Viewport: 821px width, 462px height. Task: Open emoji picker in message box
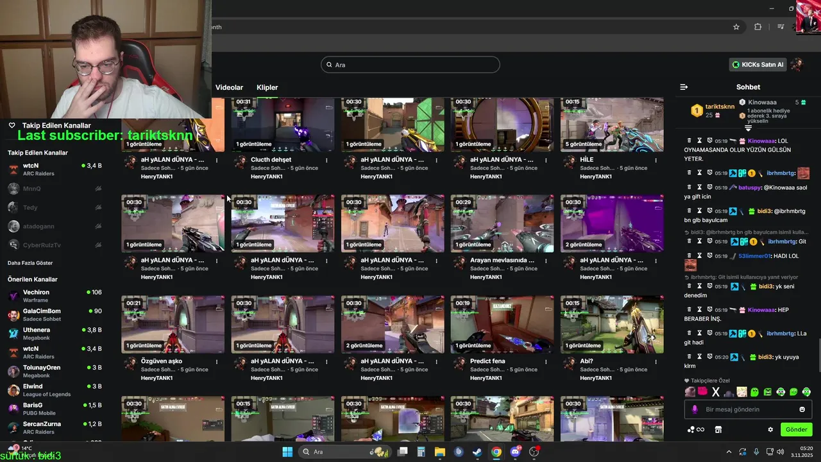(802, 409)
